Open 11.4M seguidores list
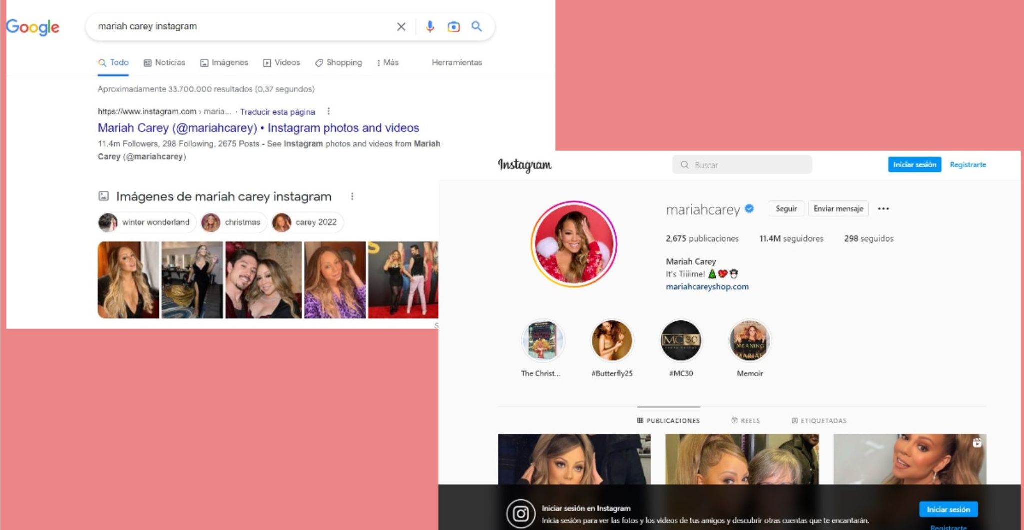This screenshot has height=530, width=1024. [791, 239]
